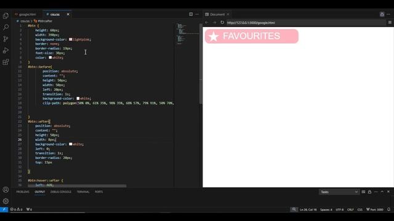Viewport: 394px width, 221px height.
Task: Click the editor vertical scrollbar
Action: 201,64
